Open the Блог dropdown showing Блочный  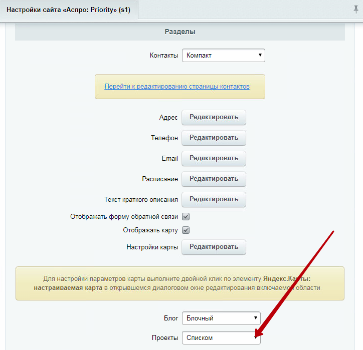click(221, 318)
